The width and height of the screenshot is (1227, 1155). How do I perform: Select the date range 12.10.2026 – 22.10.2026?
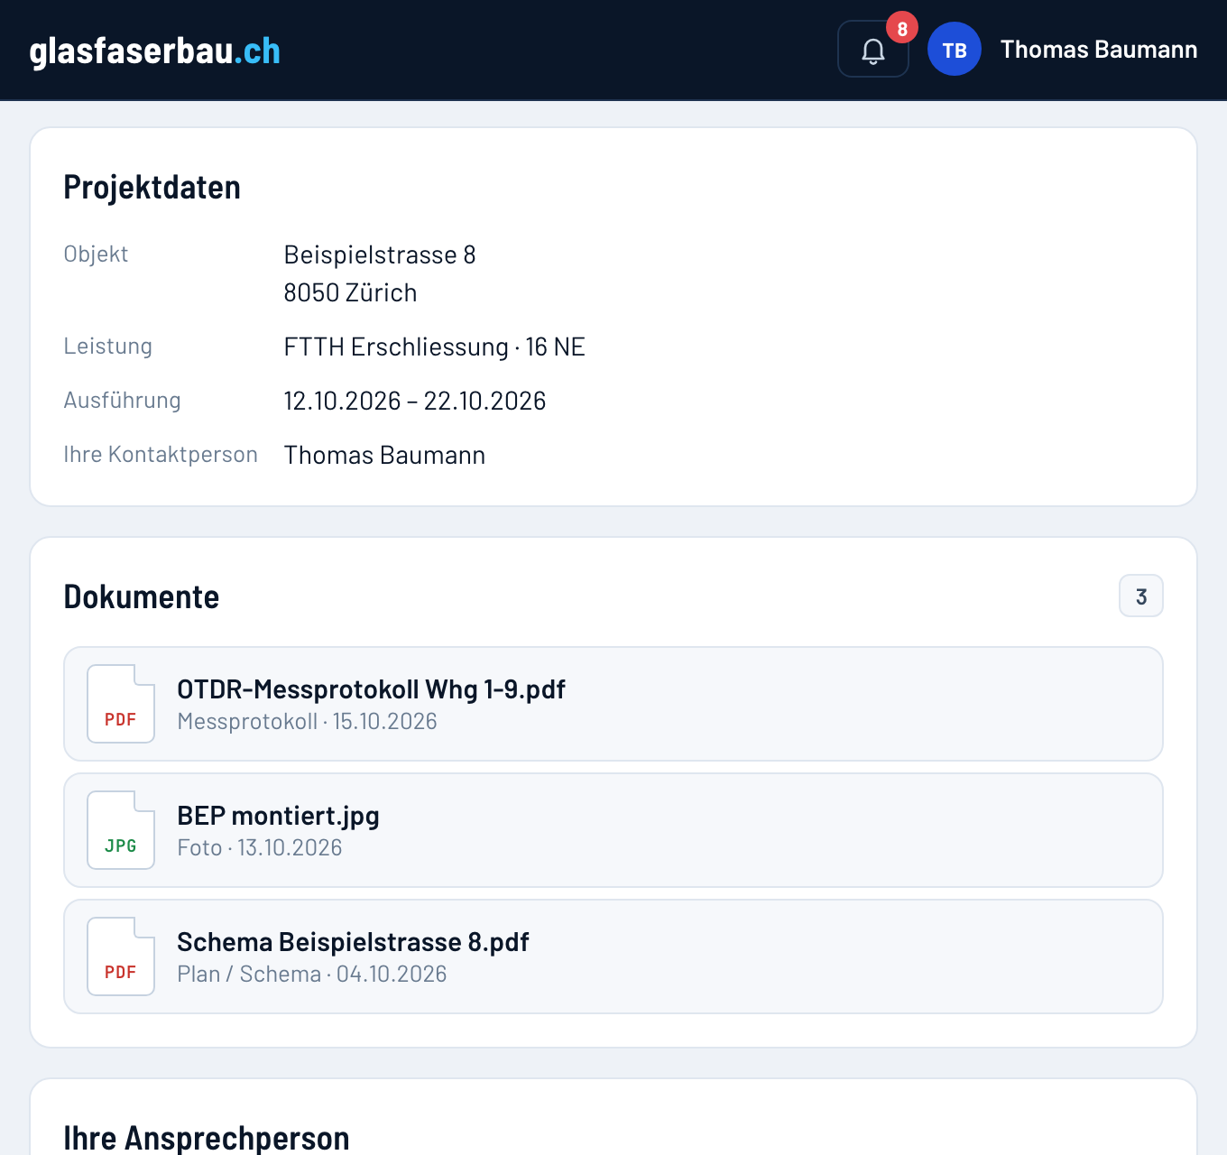415,401
